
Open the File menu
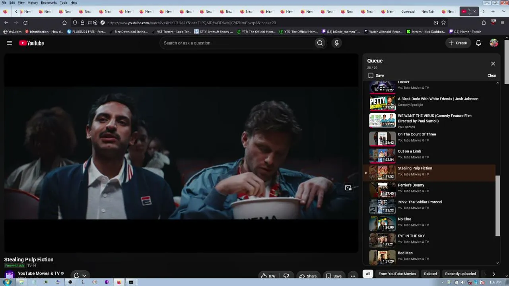[4, 3]
